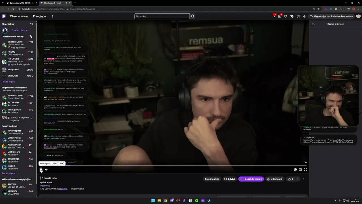Open the sawardega live channel
Viewport: 362px width, 204px height.
[x=18, y=160]
